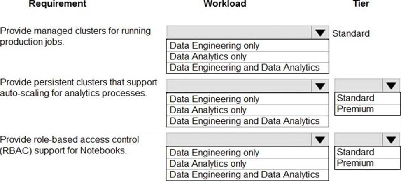
Task: Open workload dropdown arrow for RBAC Notebooks
Action: (x=320, y=140)
